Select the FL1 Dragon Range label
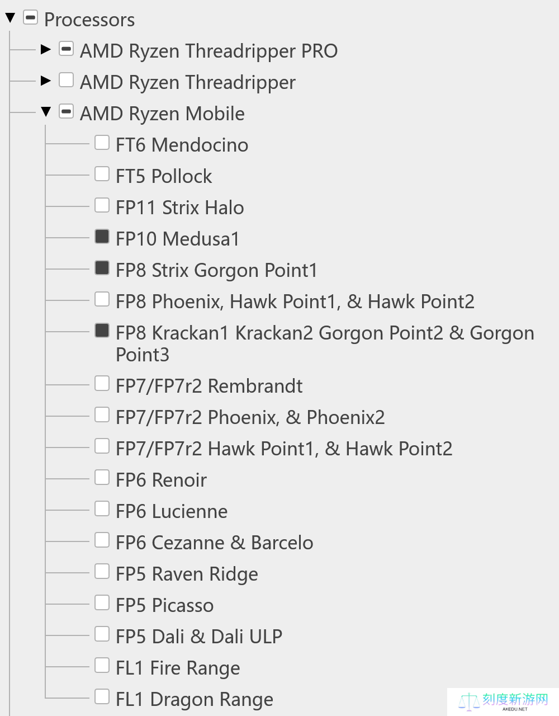Image resolution: width=559 pixels, height=716 pixels. [195, 699]
